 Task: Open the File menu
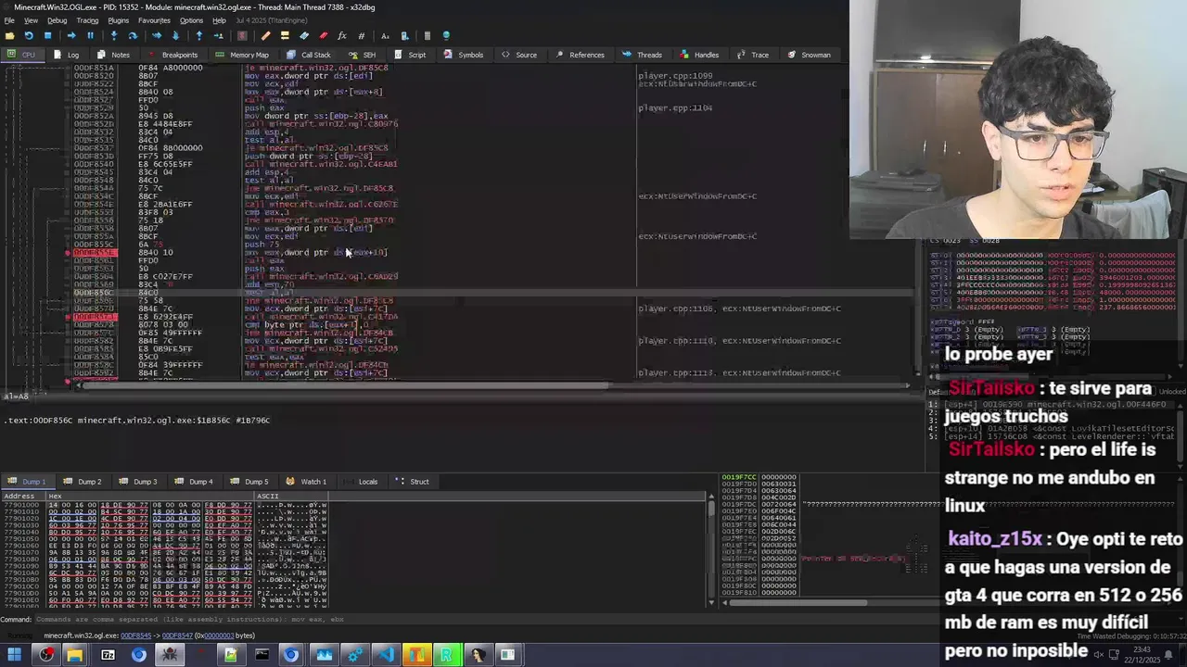click(9, 20)
